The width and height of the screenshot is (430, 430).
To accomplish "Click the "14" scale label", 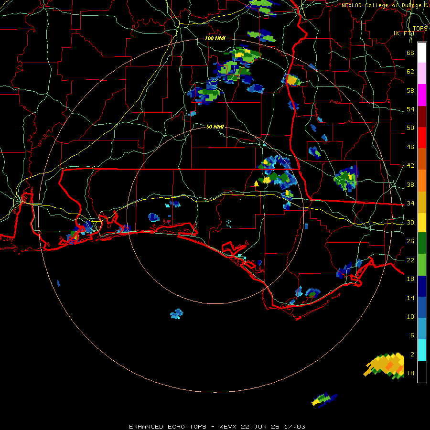I will pyautogui.click(x=410, y=298).
